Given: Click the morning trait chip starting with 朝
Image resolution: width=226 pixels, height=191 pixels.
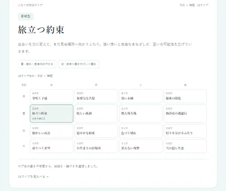Looking at the screenshot, I should pos(79,64).
